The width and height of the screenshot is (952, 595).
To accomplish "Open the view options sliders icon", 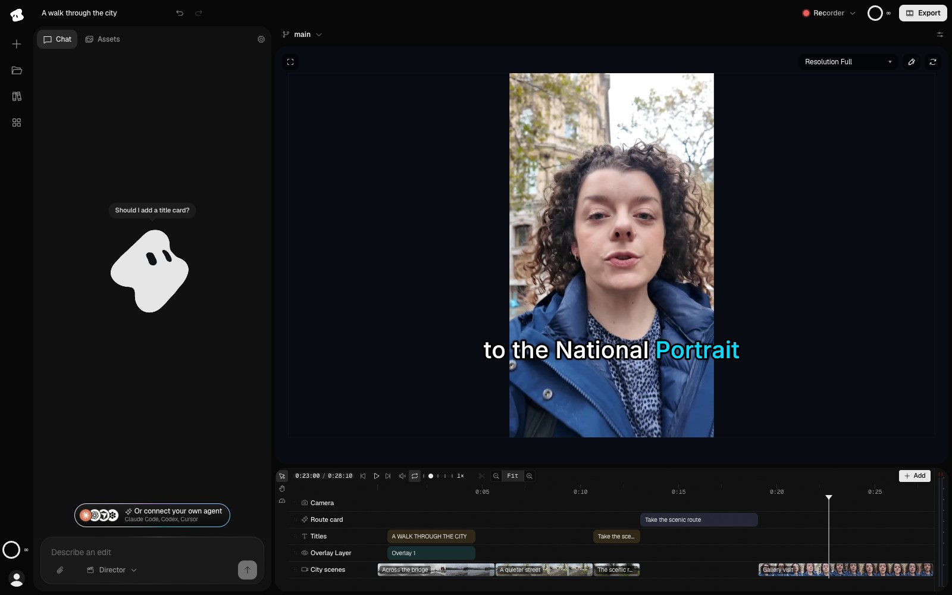I will coord(940,35).
